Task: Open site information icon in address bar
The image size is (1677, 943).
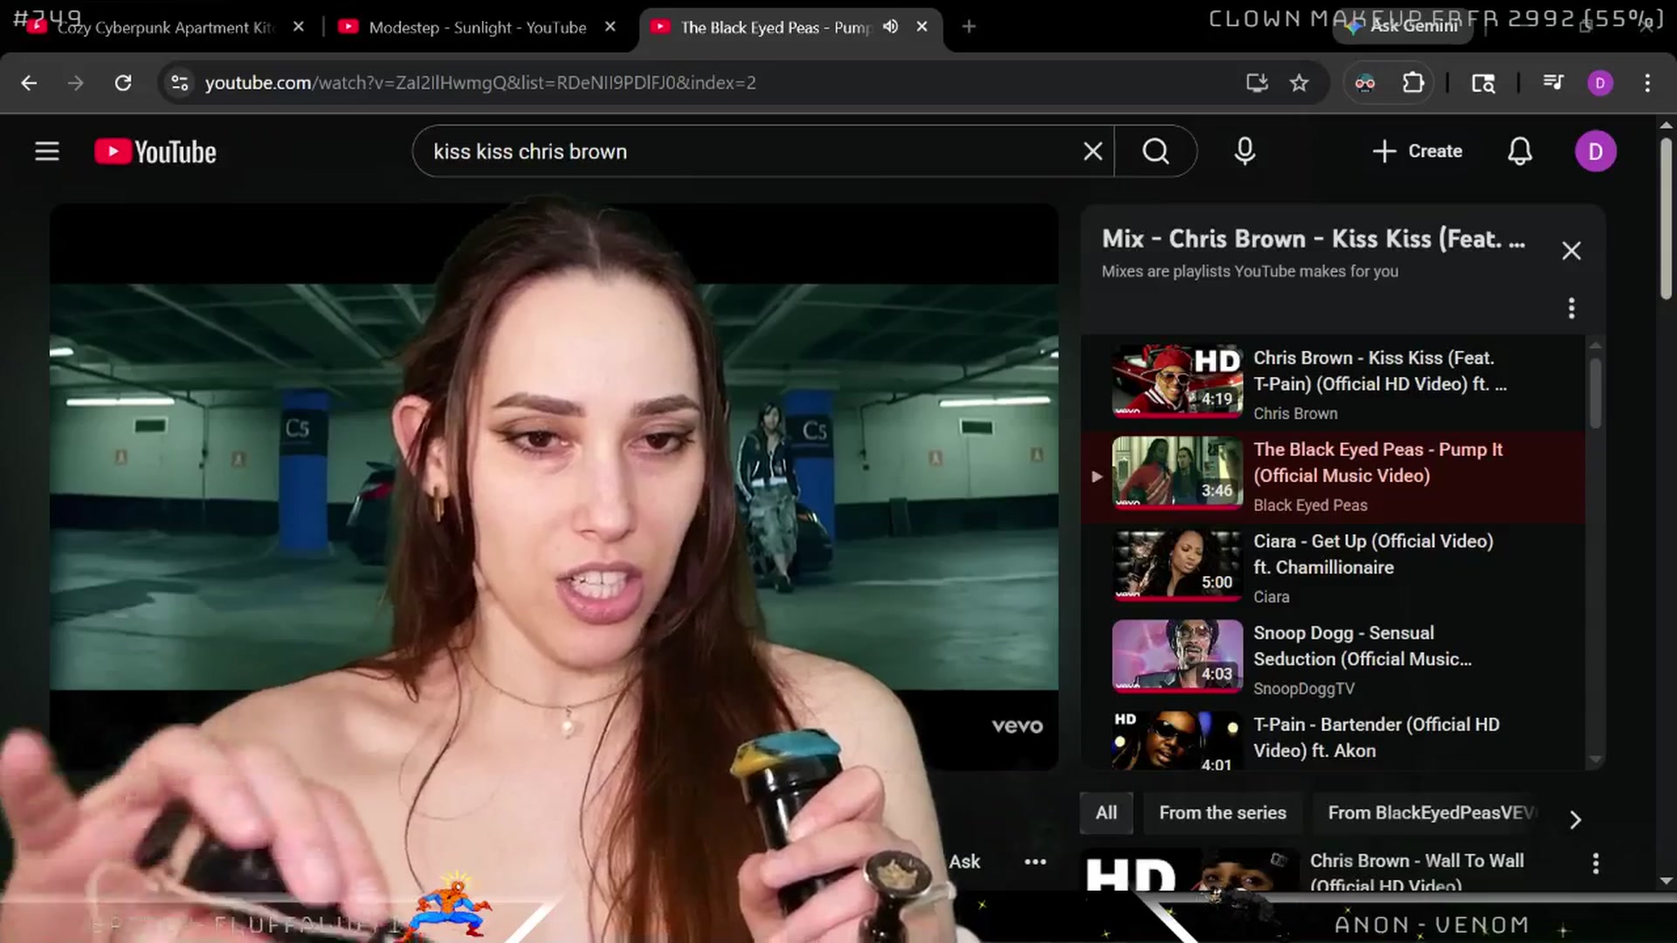Action: 179,83
